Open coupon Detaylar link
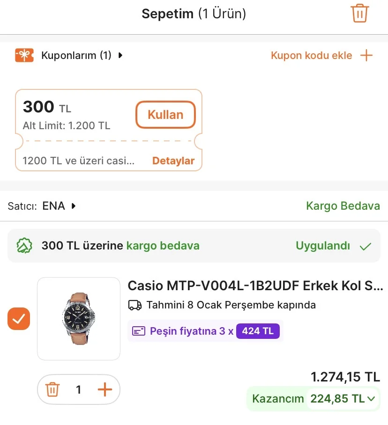 click(173, 161)
